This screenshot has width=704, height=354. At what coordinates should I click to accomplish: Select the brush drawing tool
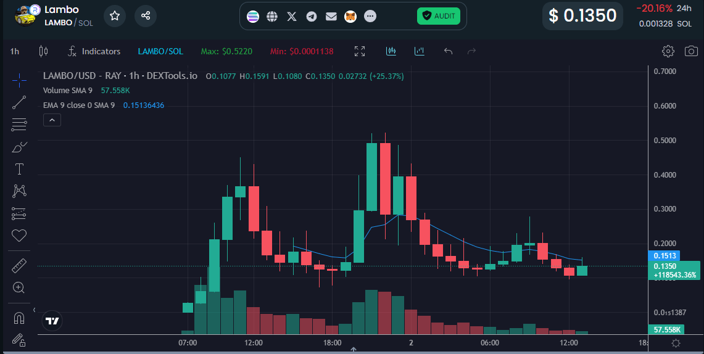(19, 147)
